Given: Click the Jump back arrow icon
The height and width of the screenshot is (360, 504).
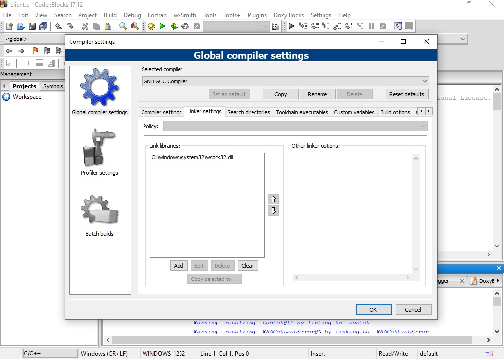Looking at the screenshot, I should pos(9,51).
